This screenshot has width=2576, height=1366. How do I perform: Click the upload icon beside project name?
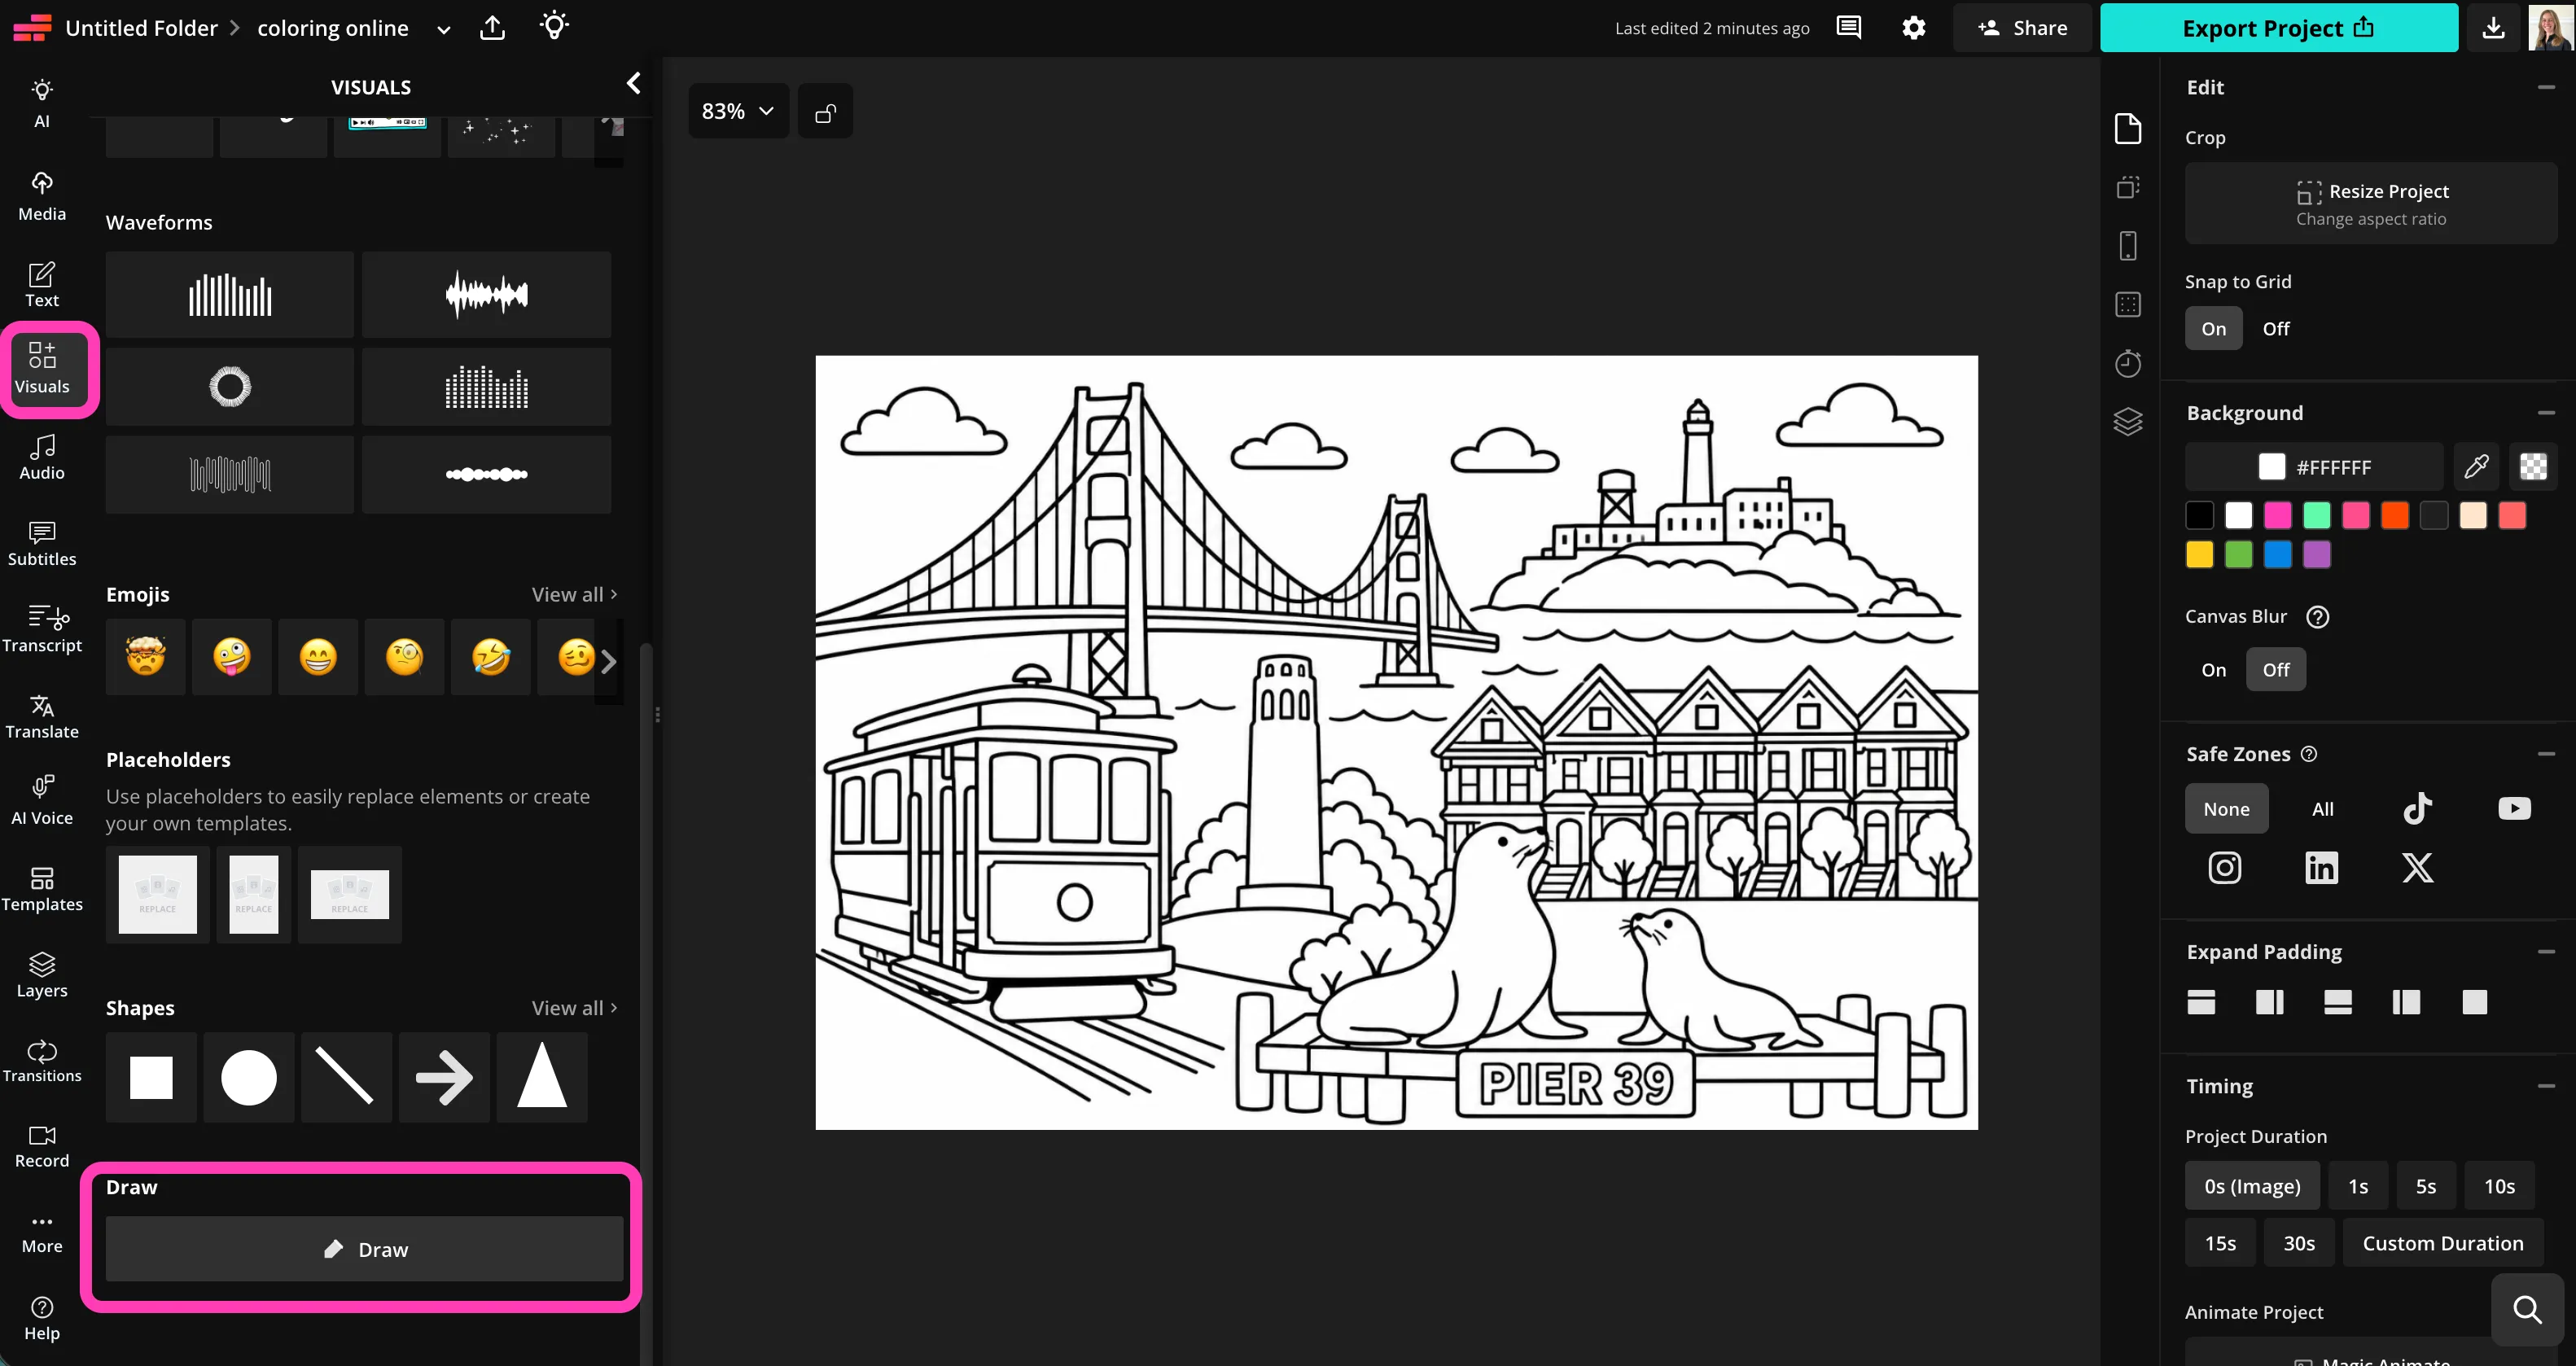pos(492,28)
